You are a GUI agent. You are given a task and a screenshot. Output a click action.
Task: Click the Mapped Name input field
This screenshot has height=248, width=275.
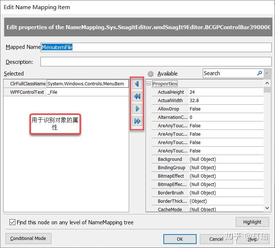(156, 47)
